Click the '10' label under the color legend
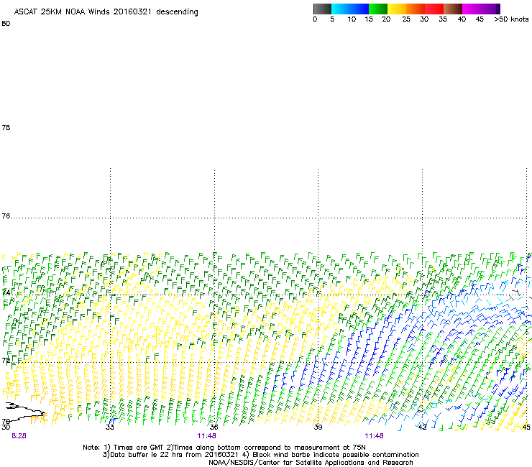This screenshot has width=532, height=467. (352, 19)
